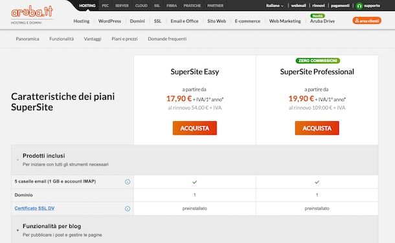
Task: Select the PEC top tab
Action: 106,6
